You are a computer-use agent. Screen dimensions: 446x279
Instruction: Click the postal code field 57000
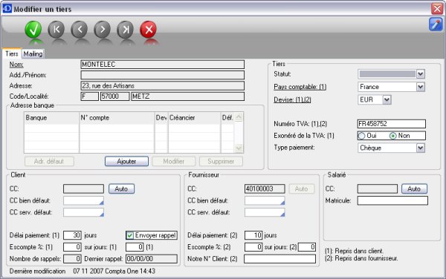(x=115, y=96)
